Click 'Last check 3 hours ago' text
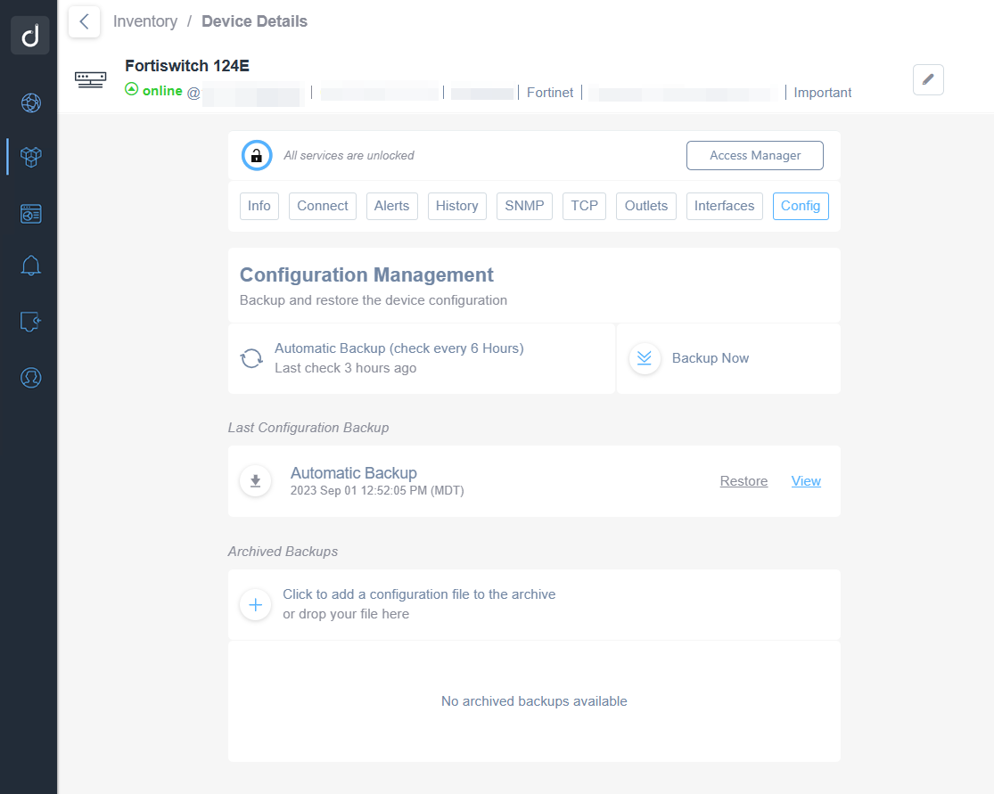This screenshot has height=794, width=994. click(x=346, y=368)
